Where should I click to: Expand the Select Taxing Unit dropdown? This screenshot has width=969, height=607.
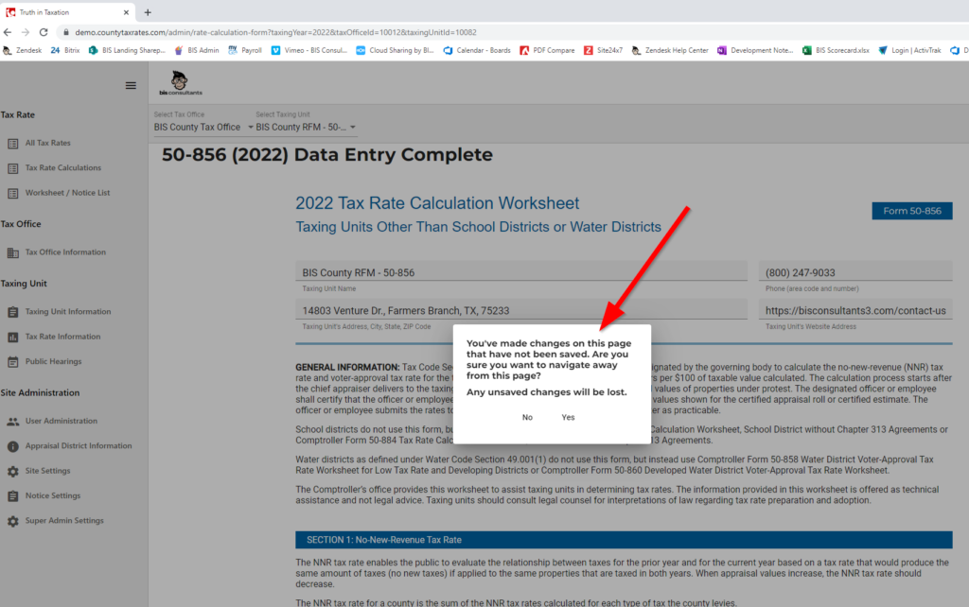306,127
